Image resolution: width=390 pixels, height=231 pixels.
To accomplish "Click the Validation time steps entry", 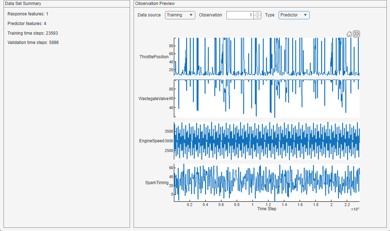I will point(33,42).
